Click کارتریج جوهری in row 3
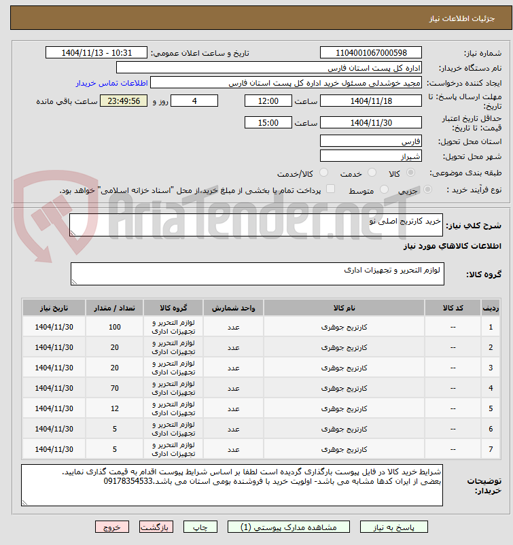The width and height of the screenshot is (513, 545). 344,368
